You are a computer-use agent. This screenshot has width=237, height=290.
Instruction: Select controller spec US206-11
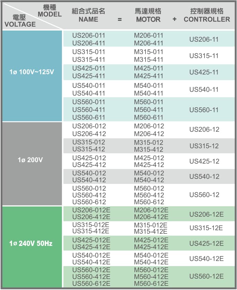(204, 40)
